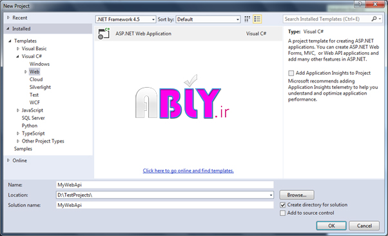Image resolution: width=388 pixels, height=236 pixels.
Task: Click the Cancel button
Action: (364, 226)
